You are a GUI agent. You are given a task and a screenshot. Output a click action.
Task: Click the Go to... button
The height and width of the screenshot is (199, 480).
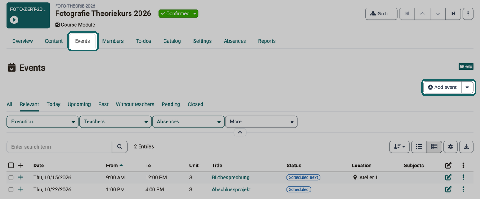(x=381, y=14)
